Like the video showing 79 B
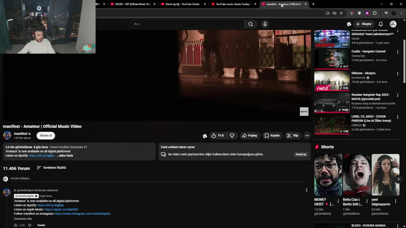The height and width of the screenshot is (228, 406). point(218,136)
